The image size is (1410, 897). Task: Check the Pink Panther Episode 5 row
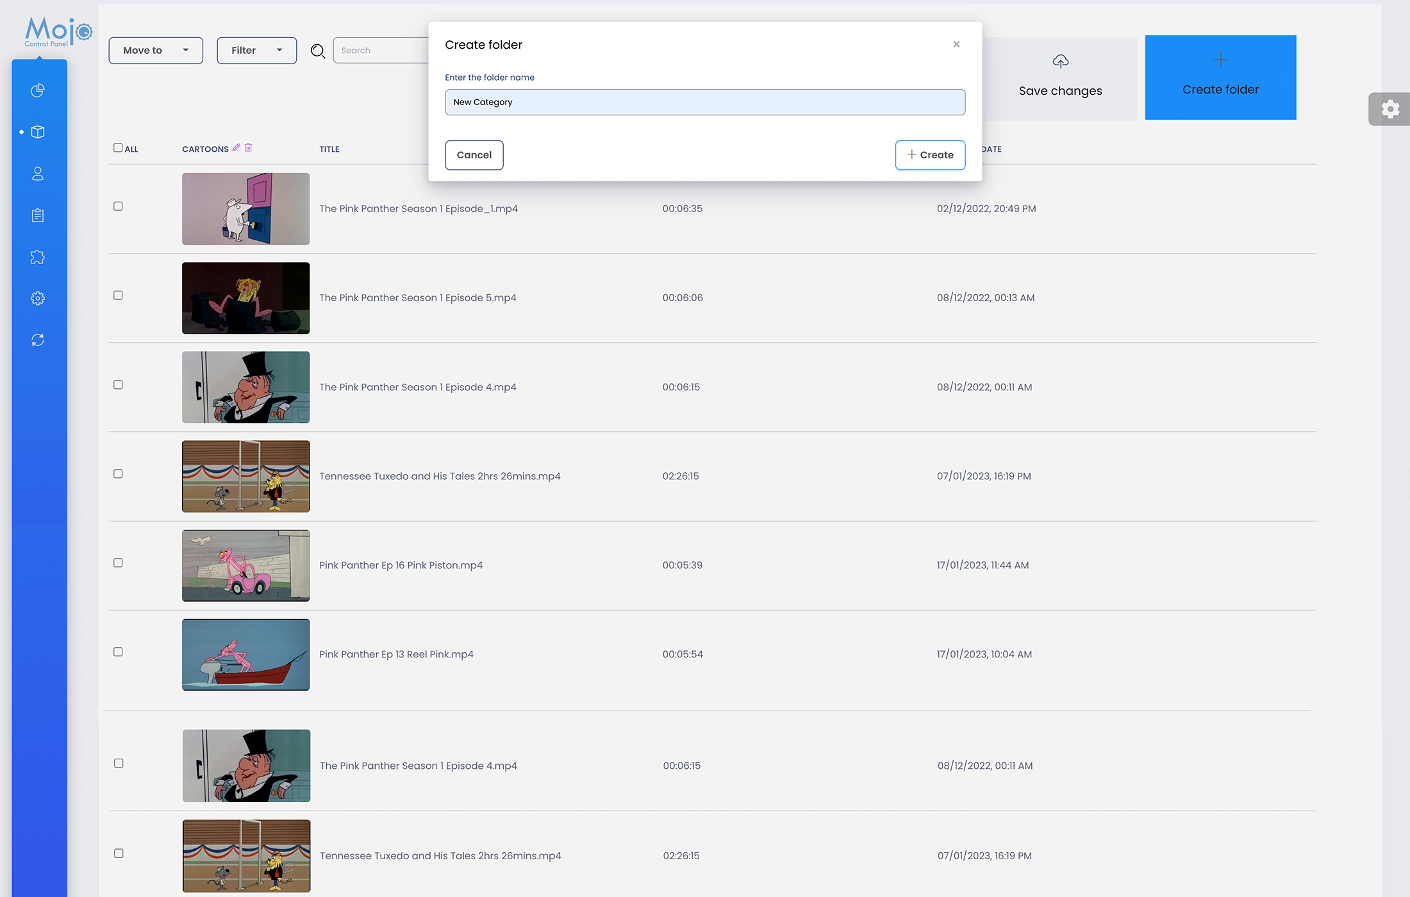coord(118,295)
